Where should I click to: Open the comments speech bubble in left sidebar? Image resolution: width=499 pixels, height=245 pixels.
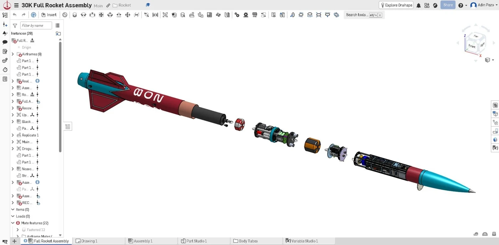pyautogui.click(x=5, y=42)
